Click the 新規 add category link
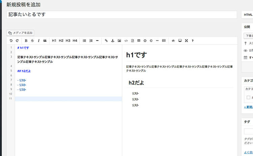The image size is (253, 156). 248,107
